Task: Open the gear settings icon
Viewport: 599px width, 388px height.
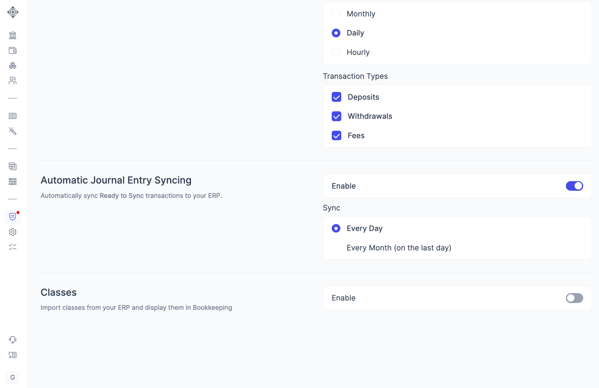Action: [13, 232]
